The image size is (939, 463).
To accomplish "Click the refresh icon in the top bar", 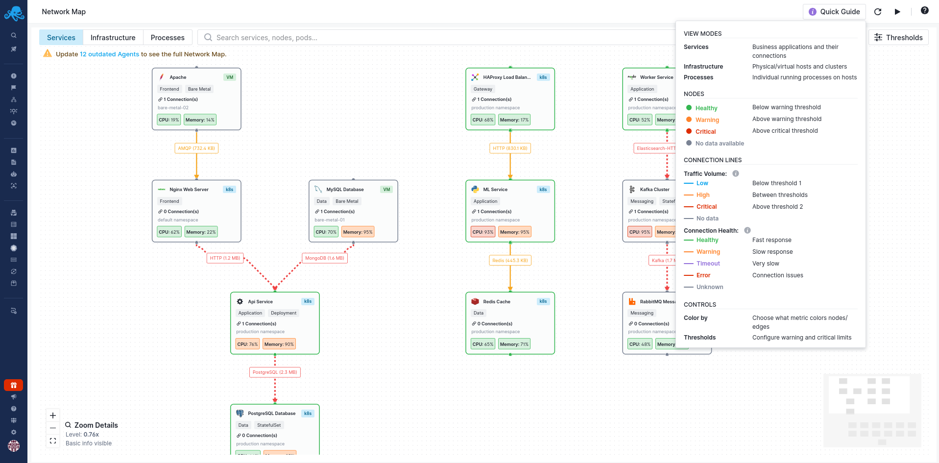I will point(878,12).
